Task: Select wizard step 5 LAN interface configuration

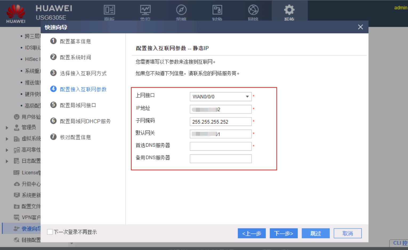Action: [x=78, y=105]
